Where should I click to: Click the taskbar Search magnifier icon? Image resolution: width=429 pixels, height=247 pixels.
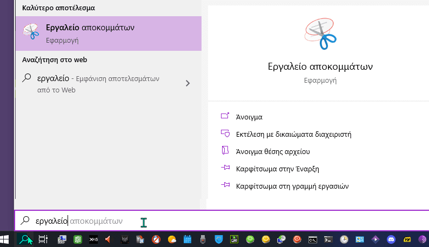(x=24, y=239)
